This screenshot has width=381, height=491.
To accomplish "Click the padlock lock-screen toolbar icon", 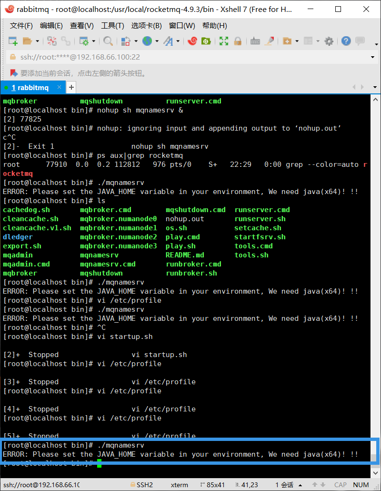I will (x=238, y=41).
